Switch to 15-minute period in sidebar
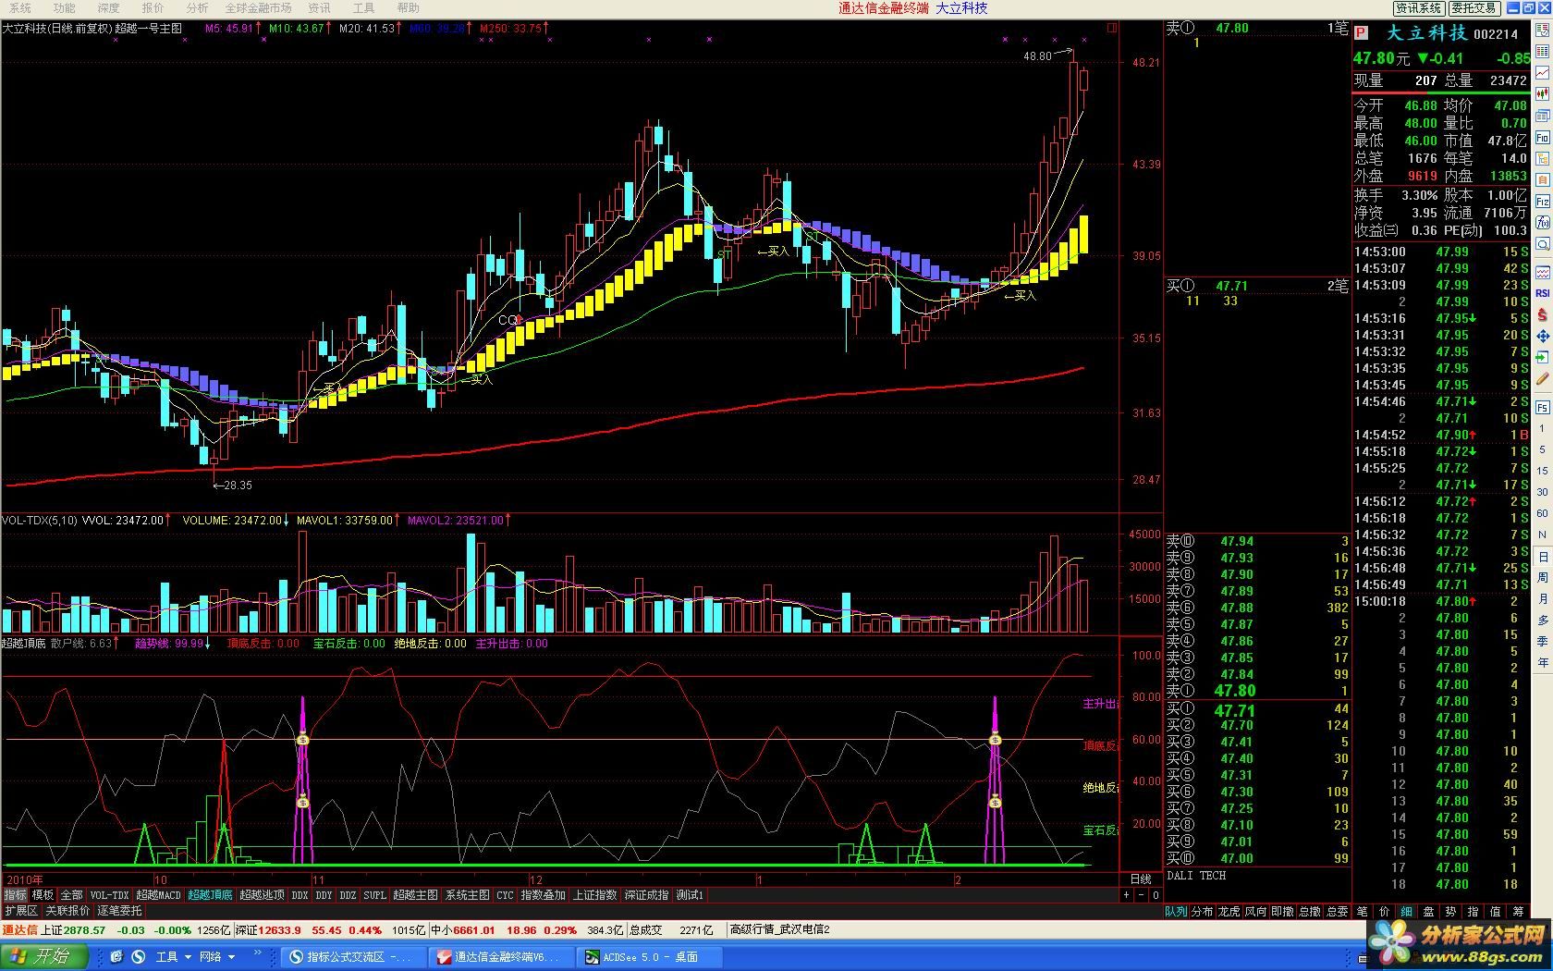 pyautogui.click(x=1543, y=471)
